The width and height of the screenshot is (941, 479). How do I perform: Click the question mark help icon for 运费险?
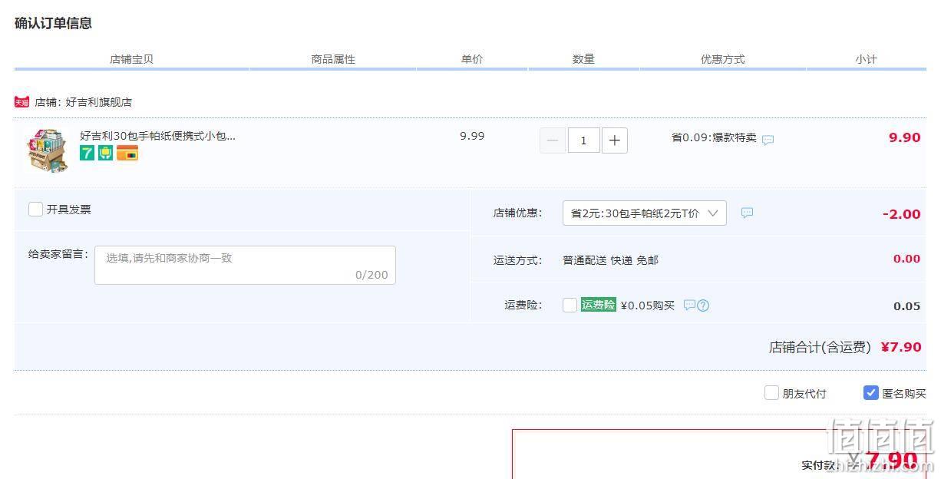[703, 306]
